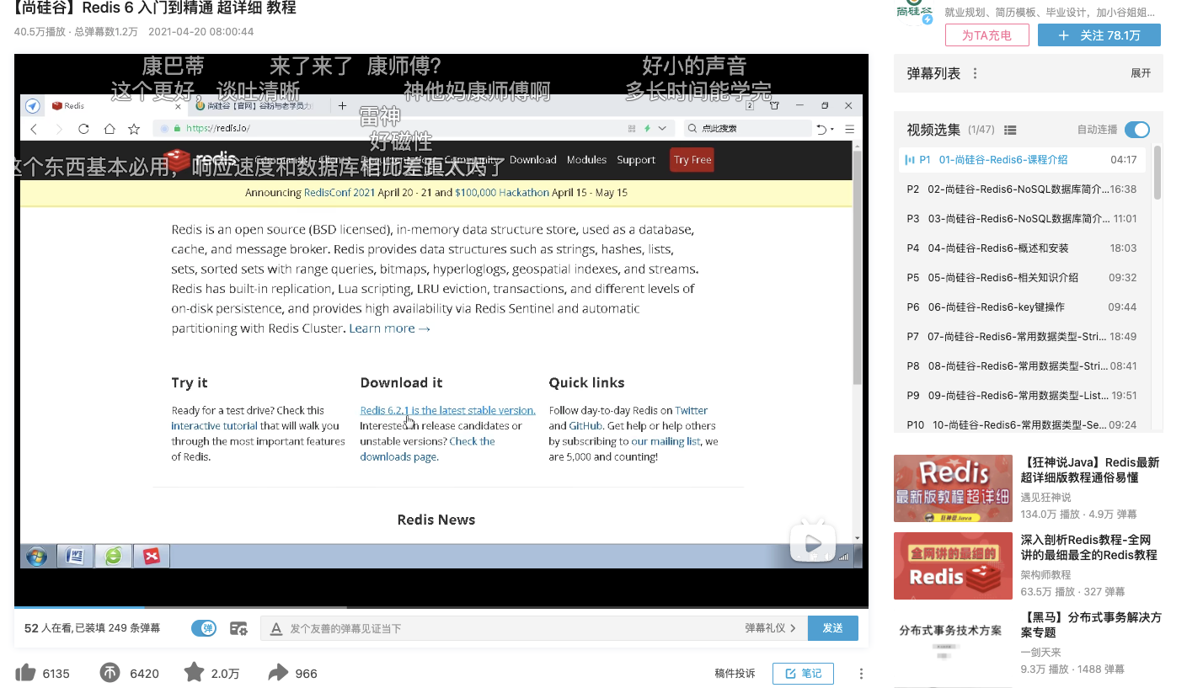Open danmaku font style 'A' icon
This screenshot has width=1203, height=688.
[275, 628]
